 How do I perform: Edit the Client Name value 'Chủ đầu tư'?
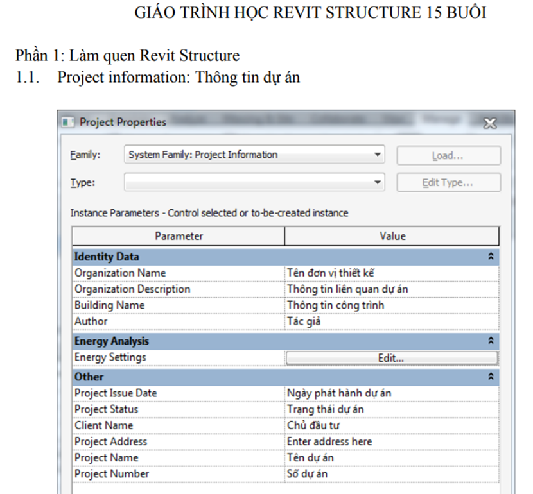pos(392,425)
